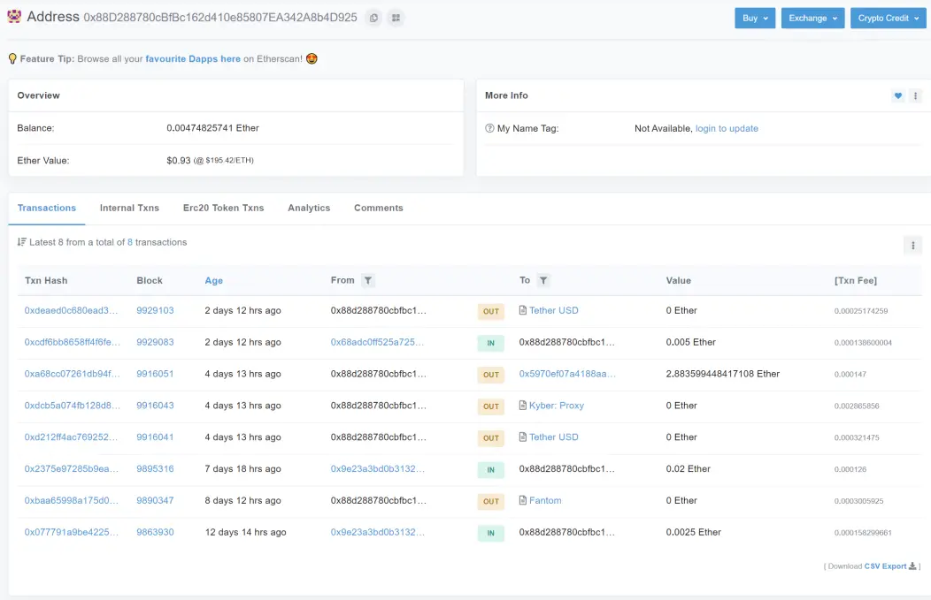Click the balance 0.00474825741 Ether
The height and width of the screenshot is (600, 931).
coord(212,127)
